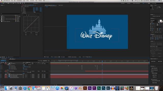The width and height of the screenshot is (163, 91).
Task: Collapse the Mask 1 property group
Action: tap(7, 65)
